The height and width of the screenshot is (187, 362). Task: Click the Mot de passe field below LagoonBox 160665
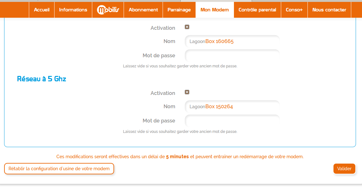pos(232,56)
